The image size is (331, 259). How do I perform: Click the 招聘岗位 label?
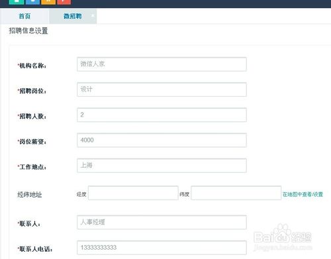[32, 91]
